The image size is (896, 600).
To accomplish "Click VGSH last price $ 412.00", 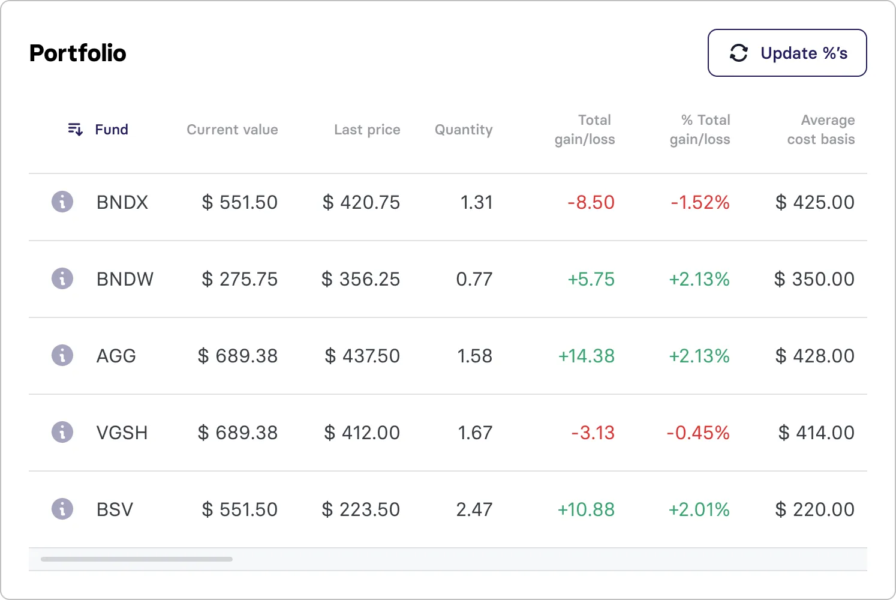I will coord(362,433).
